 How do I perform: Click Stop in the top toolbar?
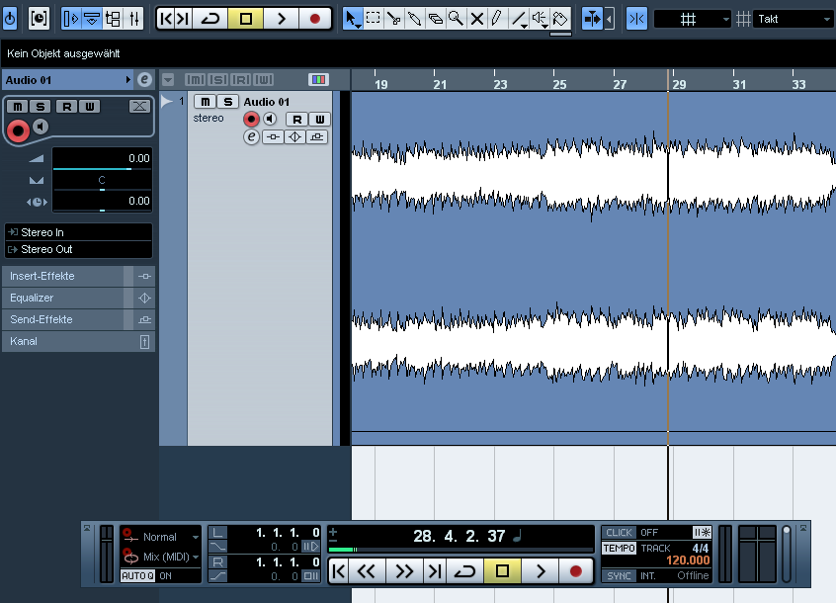coord(245,19)
